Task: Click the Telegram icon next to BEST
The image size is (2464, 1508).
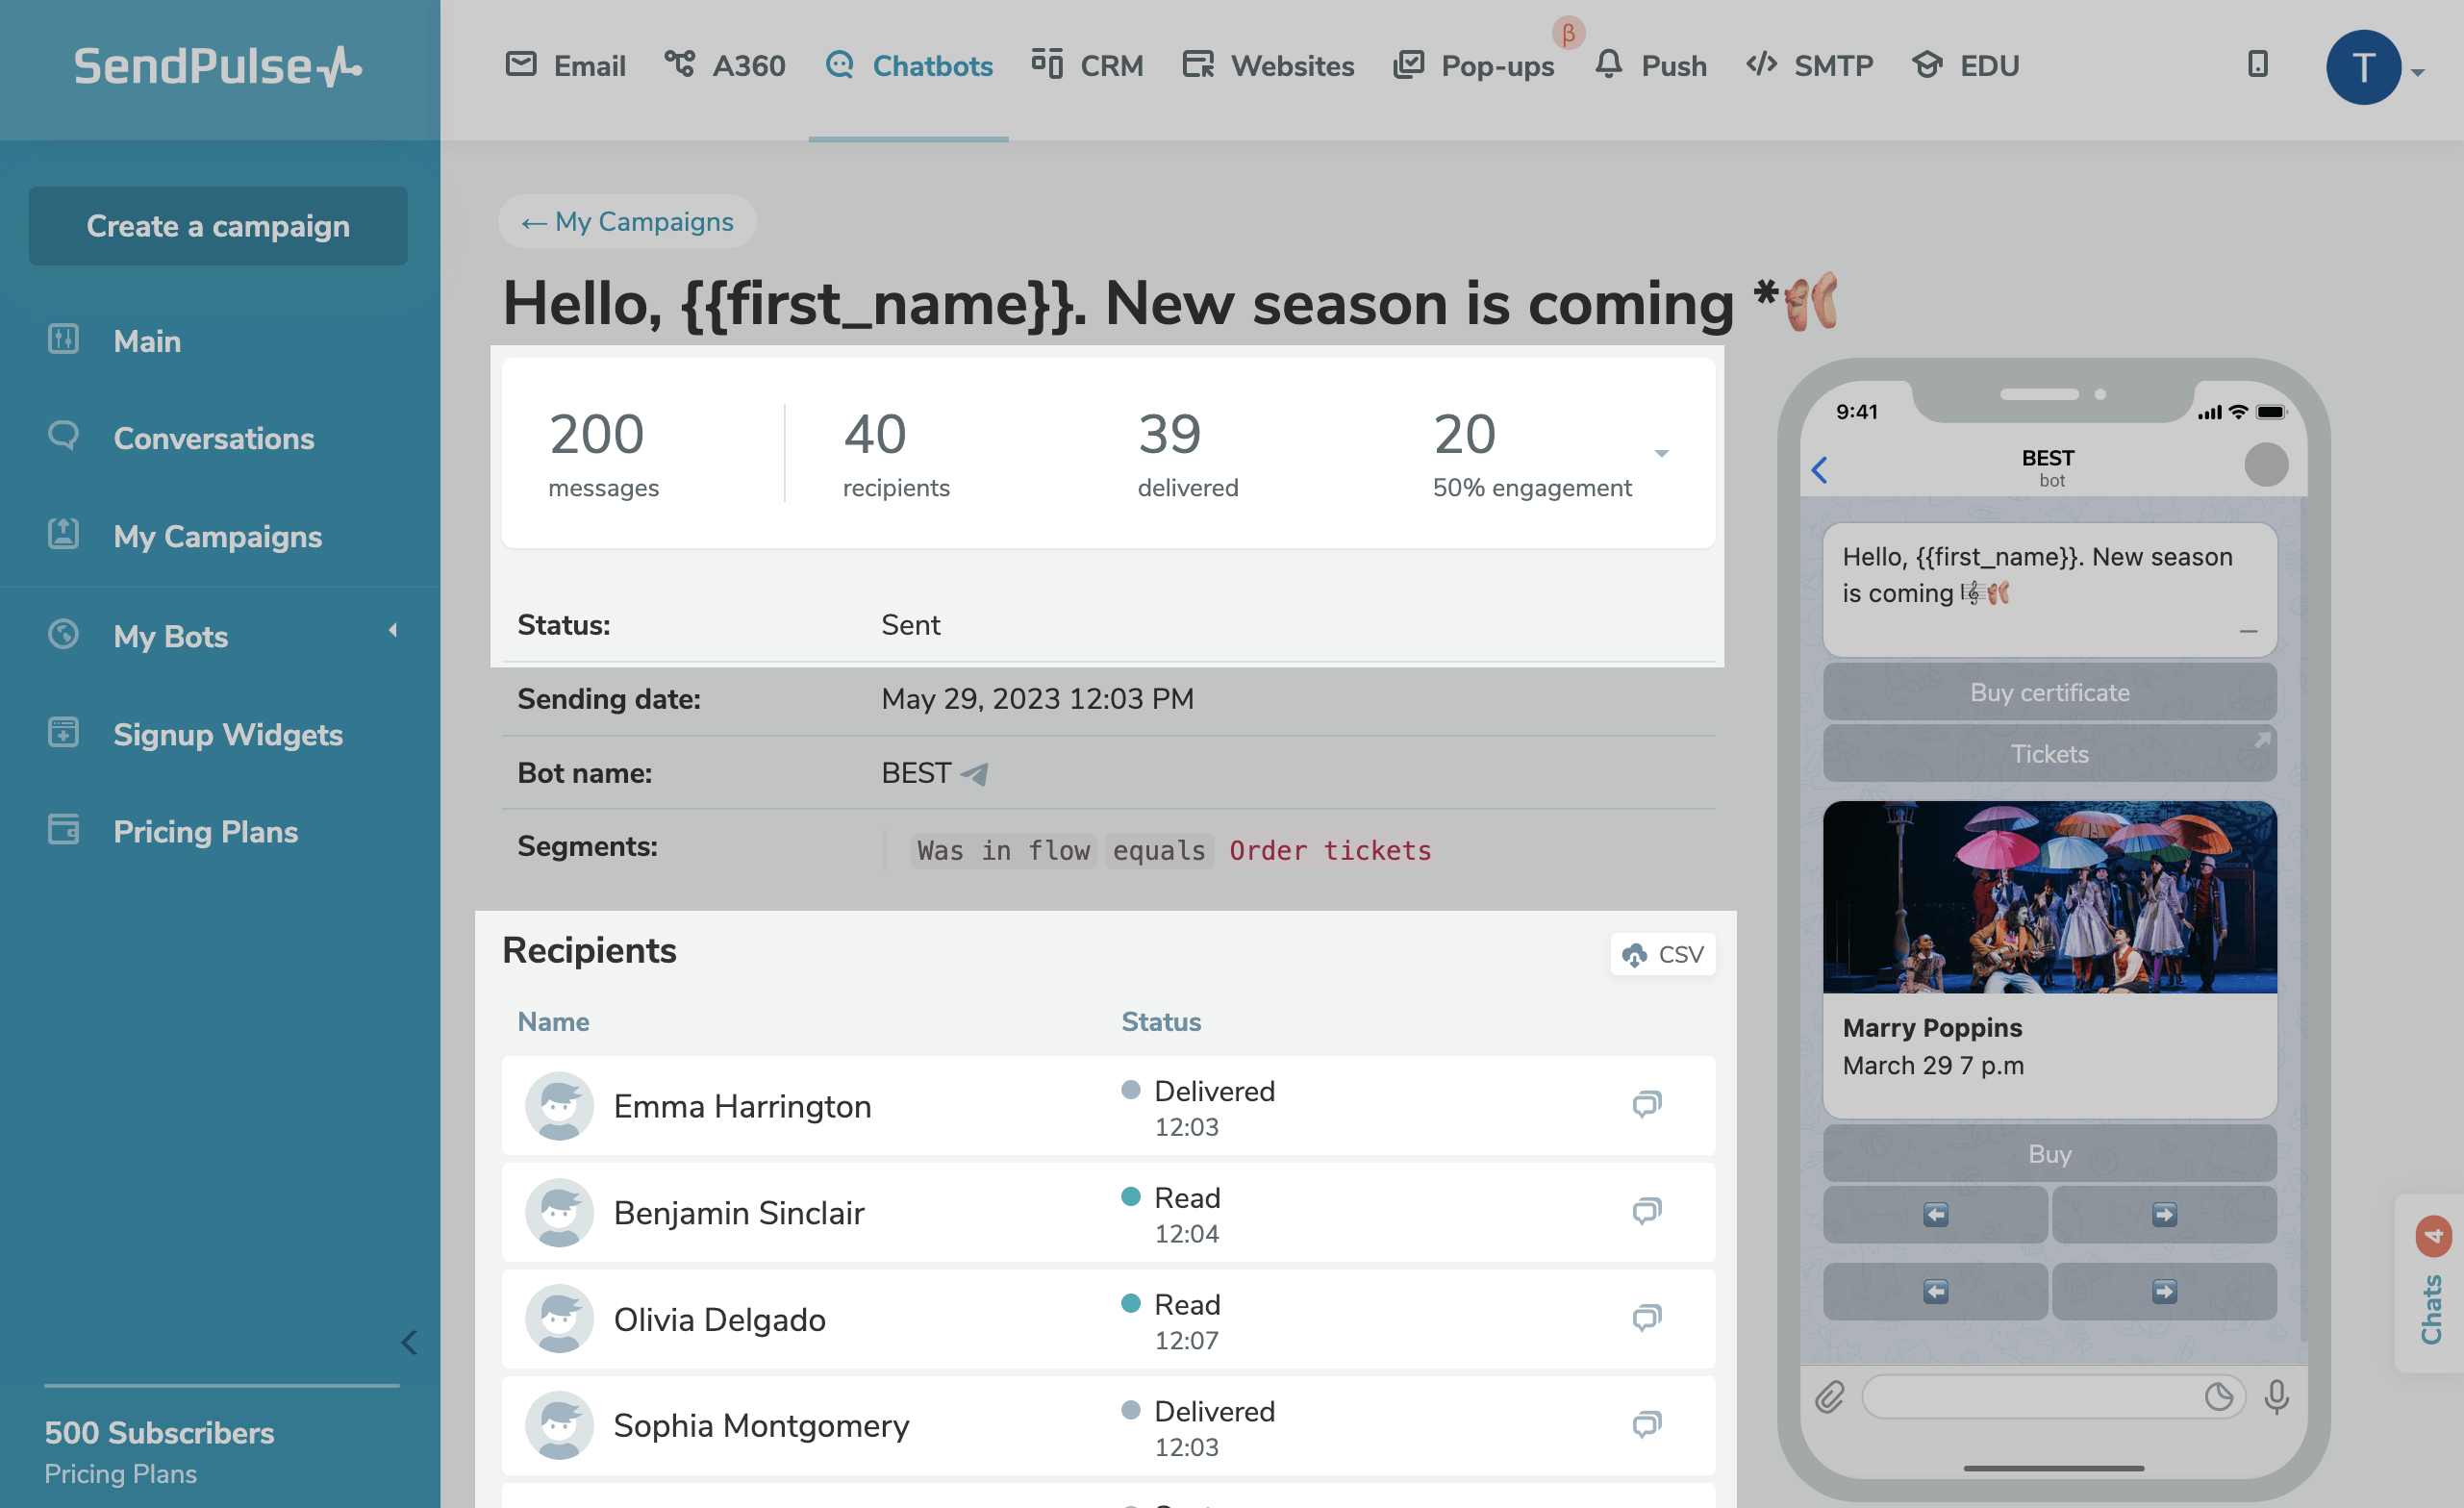Action: [974, 773]
